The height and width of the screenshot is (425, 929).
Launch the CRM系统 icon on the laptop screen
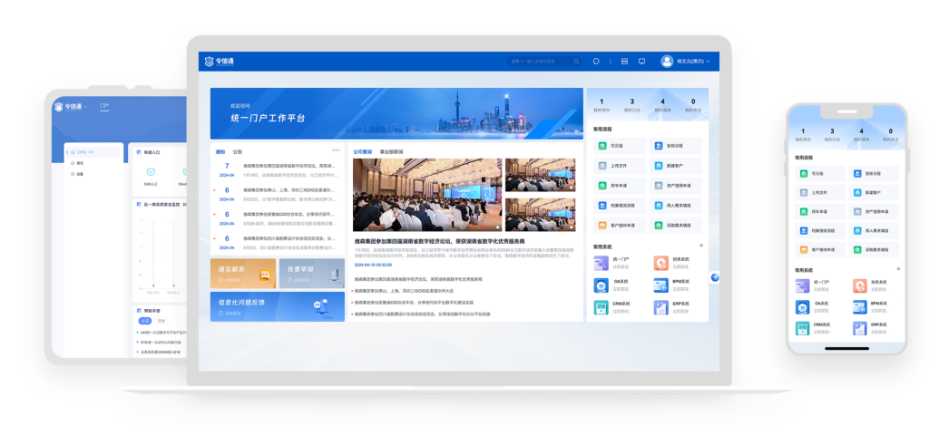pyautogui.click(x=601, y=307)
